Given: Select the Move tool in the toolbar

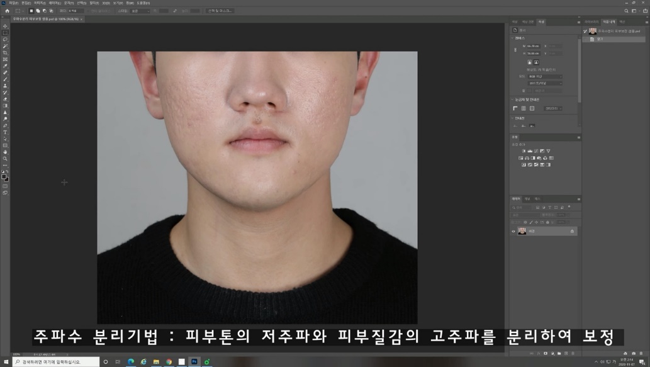Looking at the screenshot, I should pos(5,26).
